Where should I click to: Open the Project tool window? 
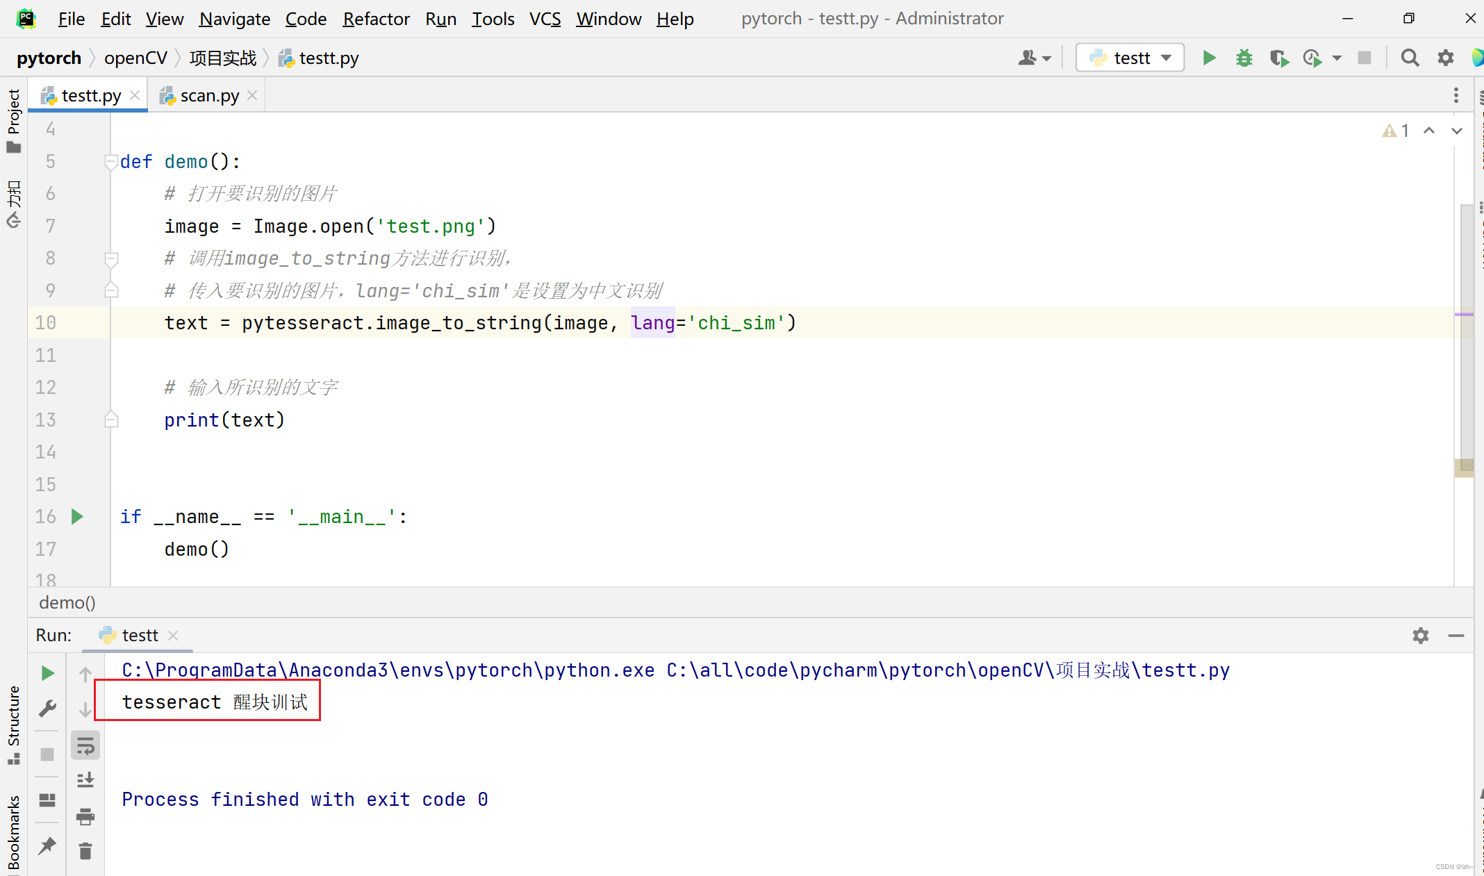14,121
